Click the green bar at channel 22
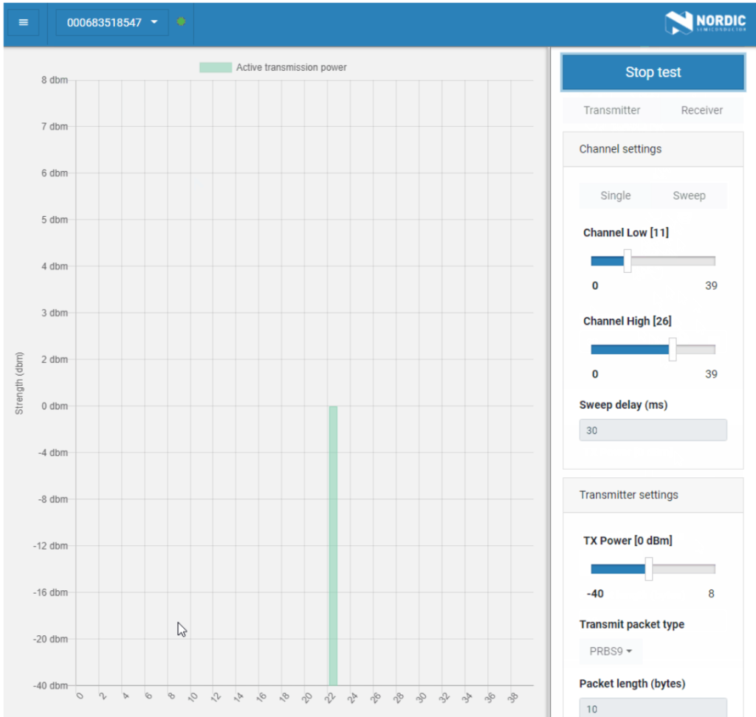 [333, 546]
